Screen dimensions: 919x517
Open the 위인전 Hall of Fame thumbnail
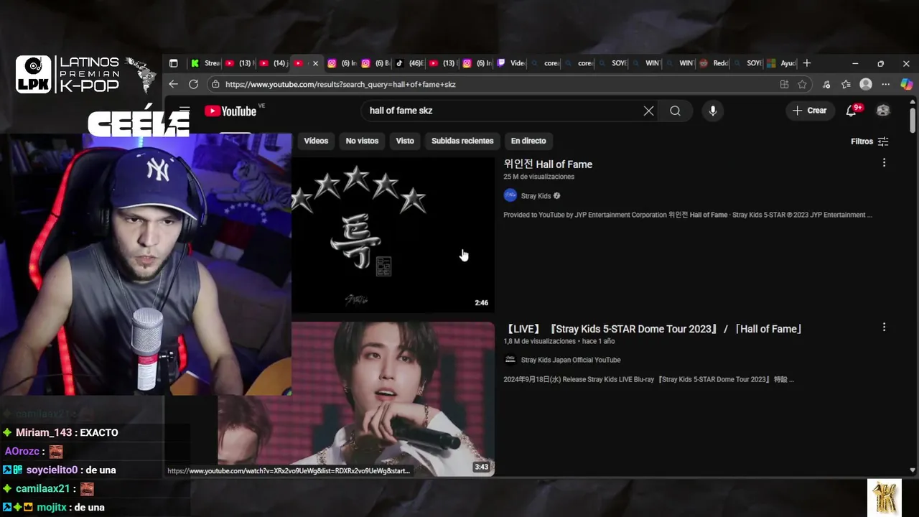coord(393,235)
